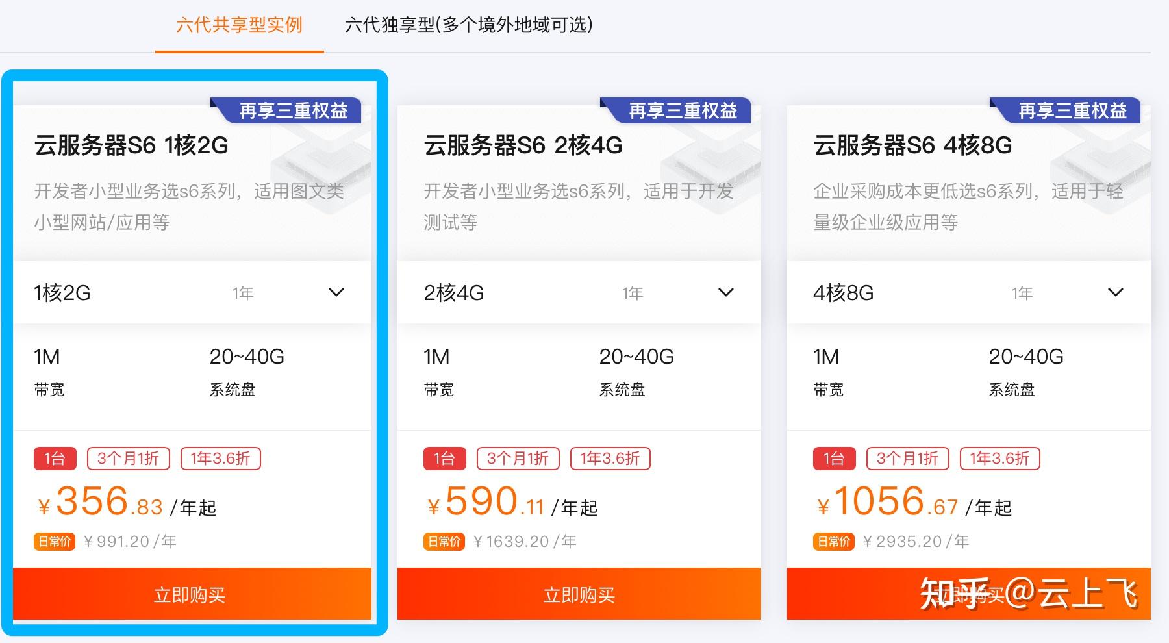The image size is (1169, 643).
Task: Select 1年3.6折 tag on 4核8G card
Action: 999,459
